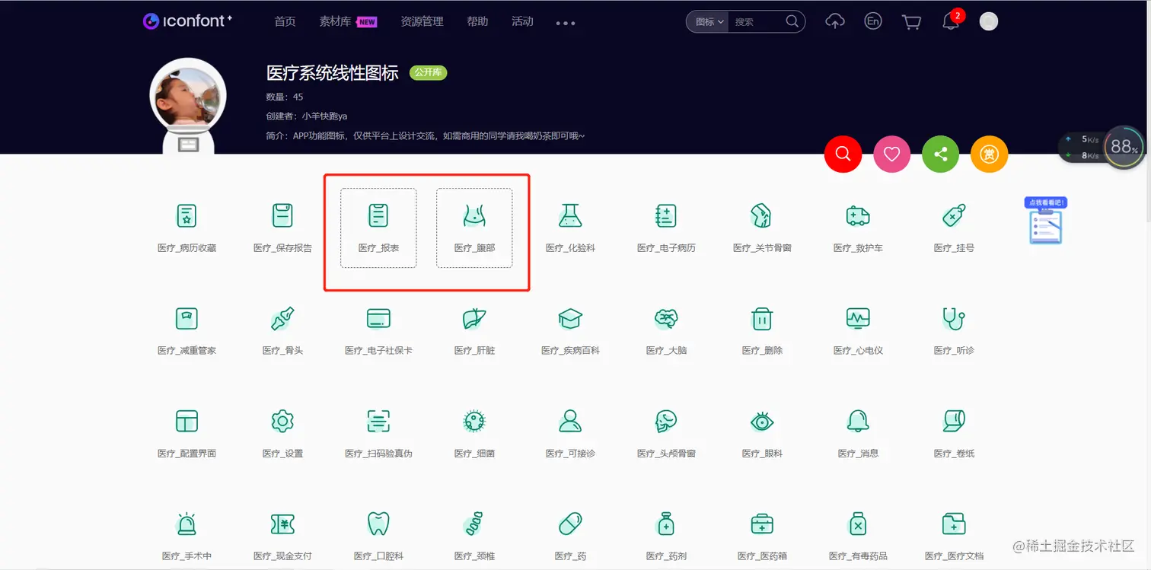Click the pink heart favorite button
The image size is (1151, 570).
[891, 154]
